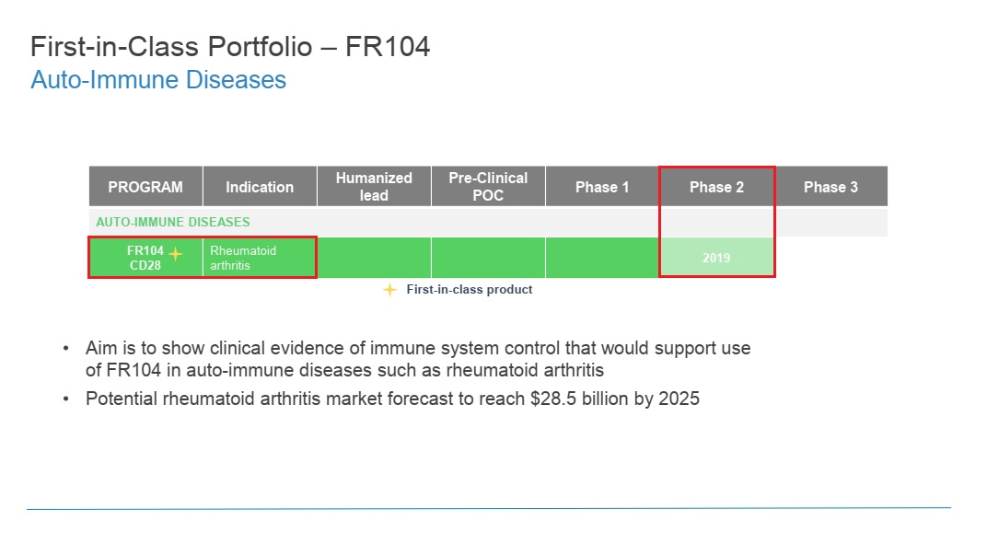This screenshot has width=987, height=555.
Task: Click the green Phase 1 progress cell
Action: point(602,258)
